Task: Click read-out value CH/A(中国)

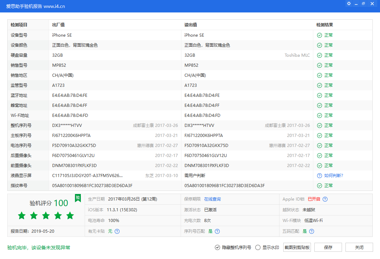Action: (195, 75)
